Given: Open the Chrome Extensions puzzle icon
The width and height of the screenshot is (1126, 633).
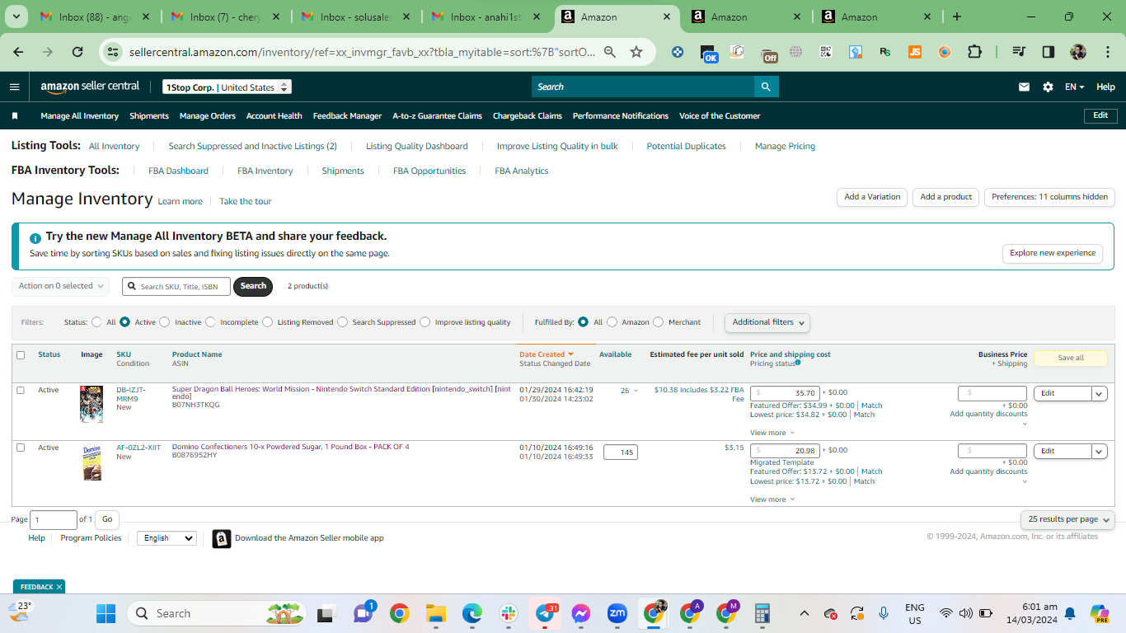Looking at the screenshot, I should (974, 52).
